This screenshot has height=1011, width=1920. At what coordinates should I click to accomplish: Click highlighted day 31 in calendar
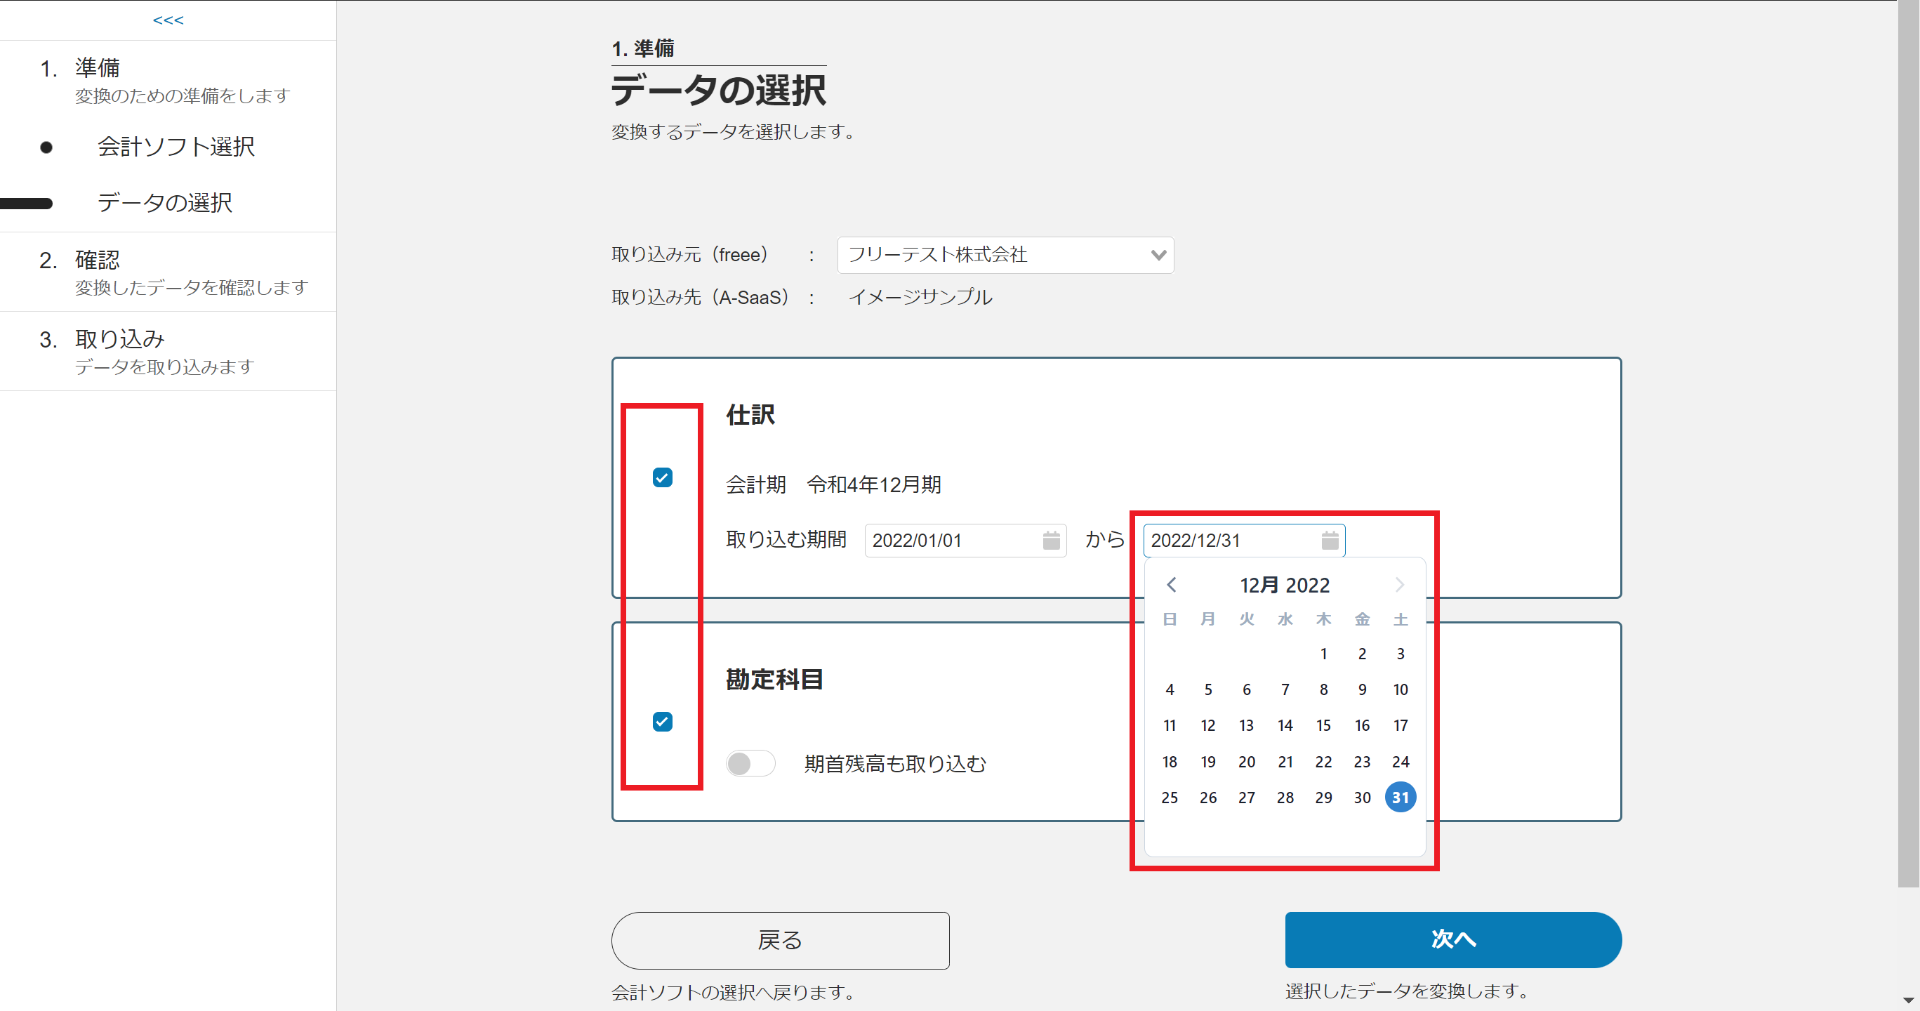pos(1401,798)
